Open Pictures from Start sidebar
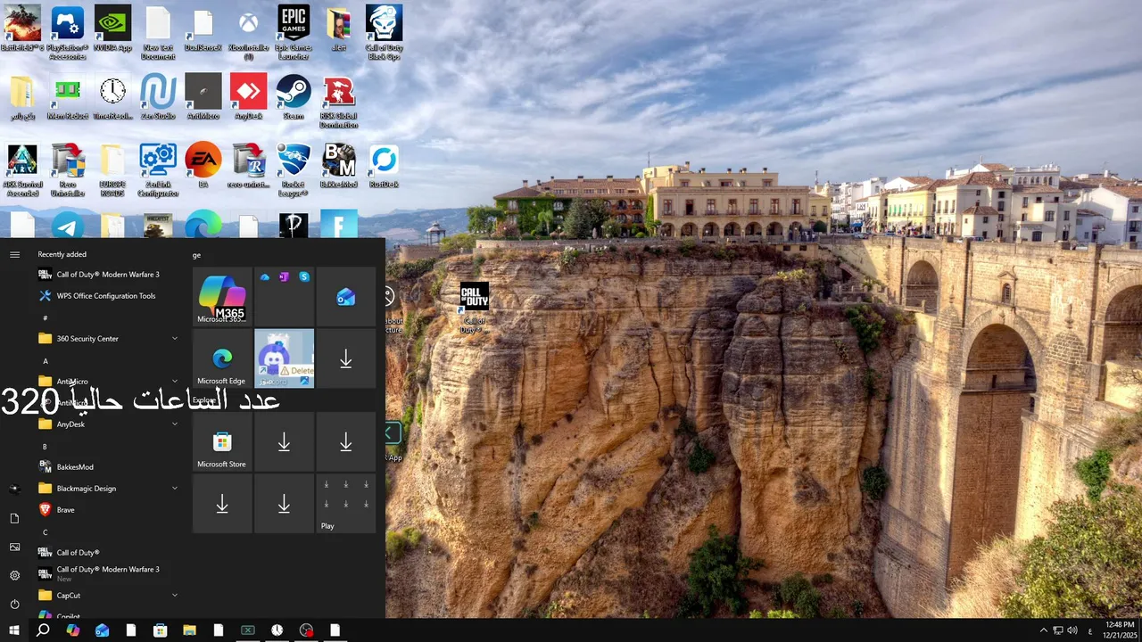Viewport: 1142px width, 642px height. pyautogui.click(x=14, y=547)
